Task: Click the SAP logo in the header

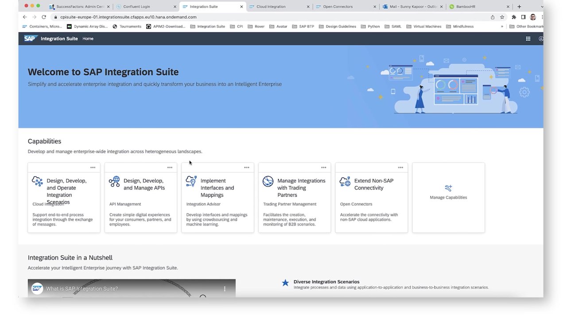Action: pos(31,39)
